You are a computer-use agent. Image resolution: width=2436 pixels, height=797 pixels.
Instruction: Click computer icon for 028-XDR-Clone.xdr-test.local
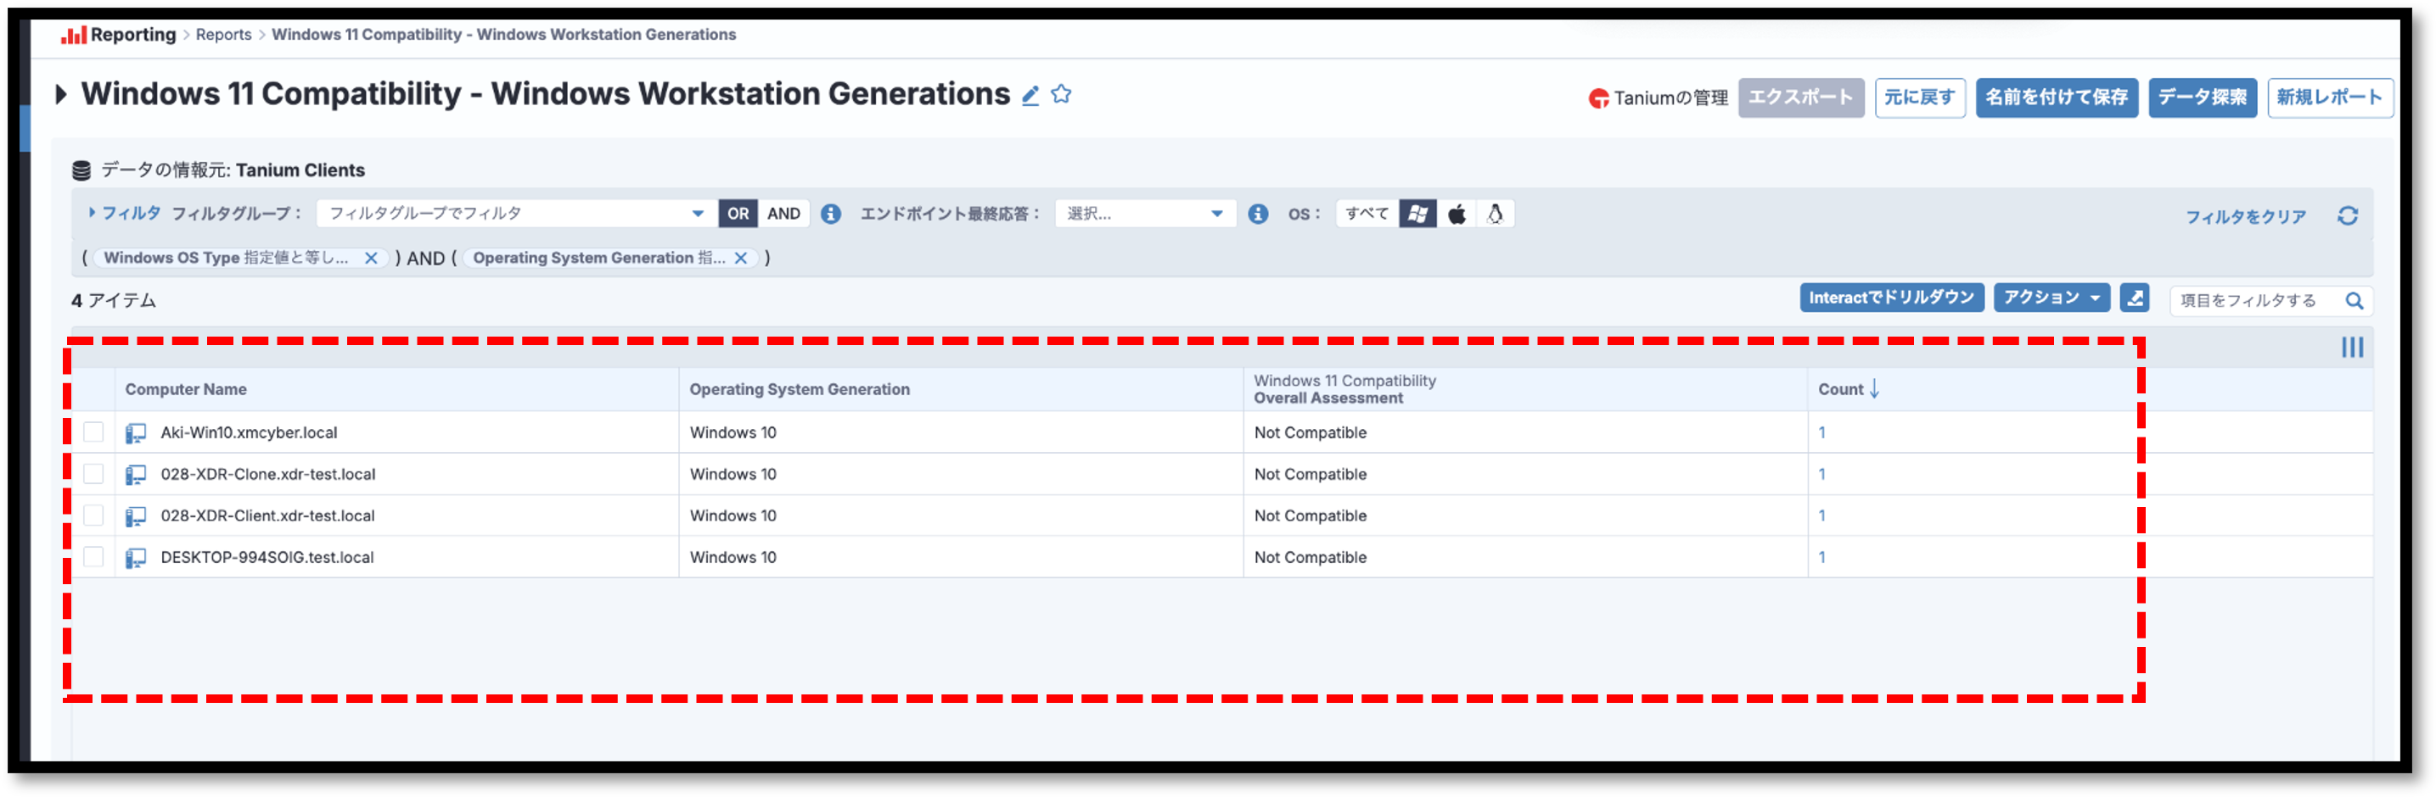click(136, 475)
